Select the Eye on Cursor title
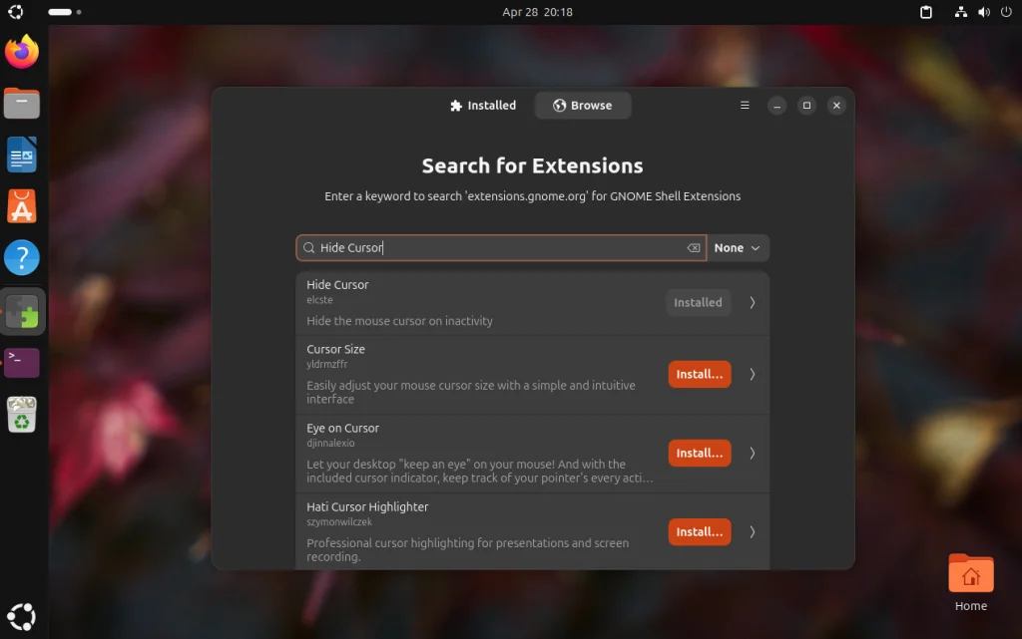The height and width of the screenshot is (639, 1022). click(x=343, y=428)
